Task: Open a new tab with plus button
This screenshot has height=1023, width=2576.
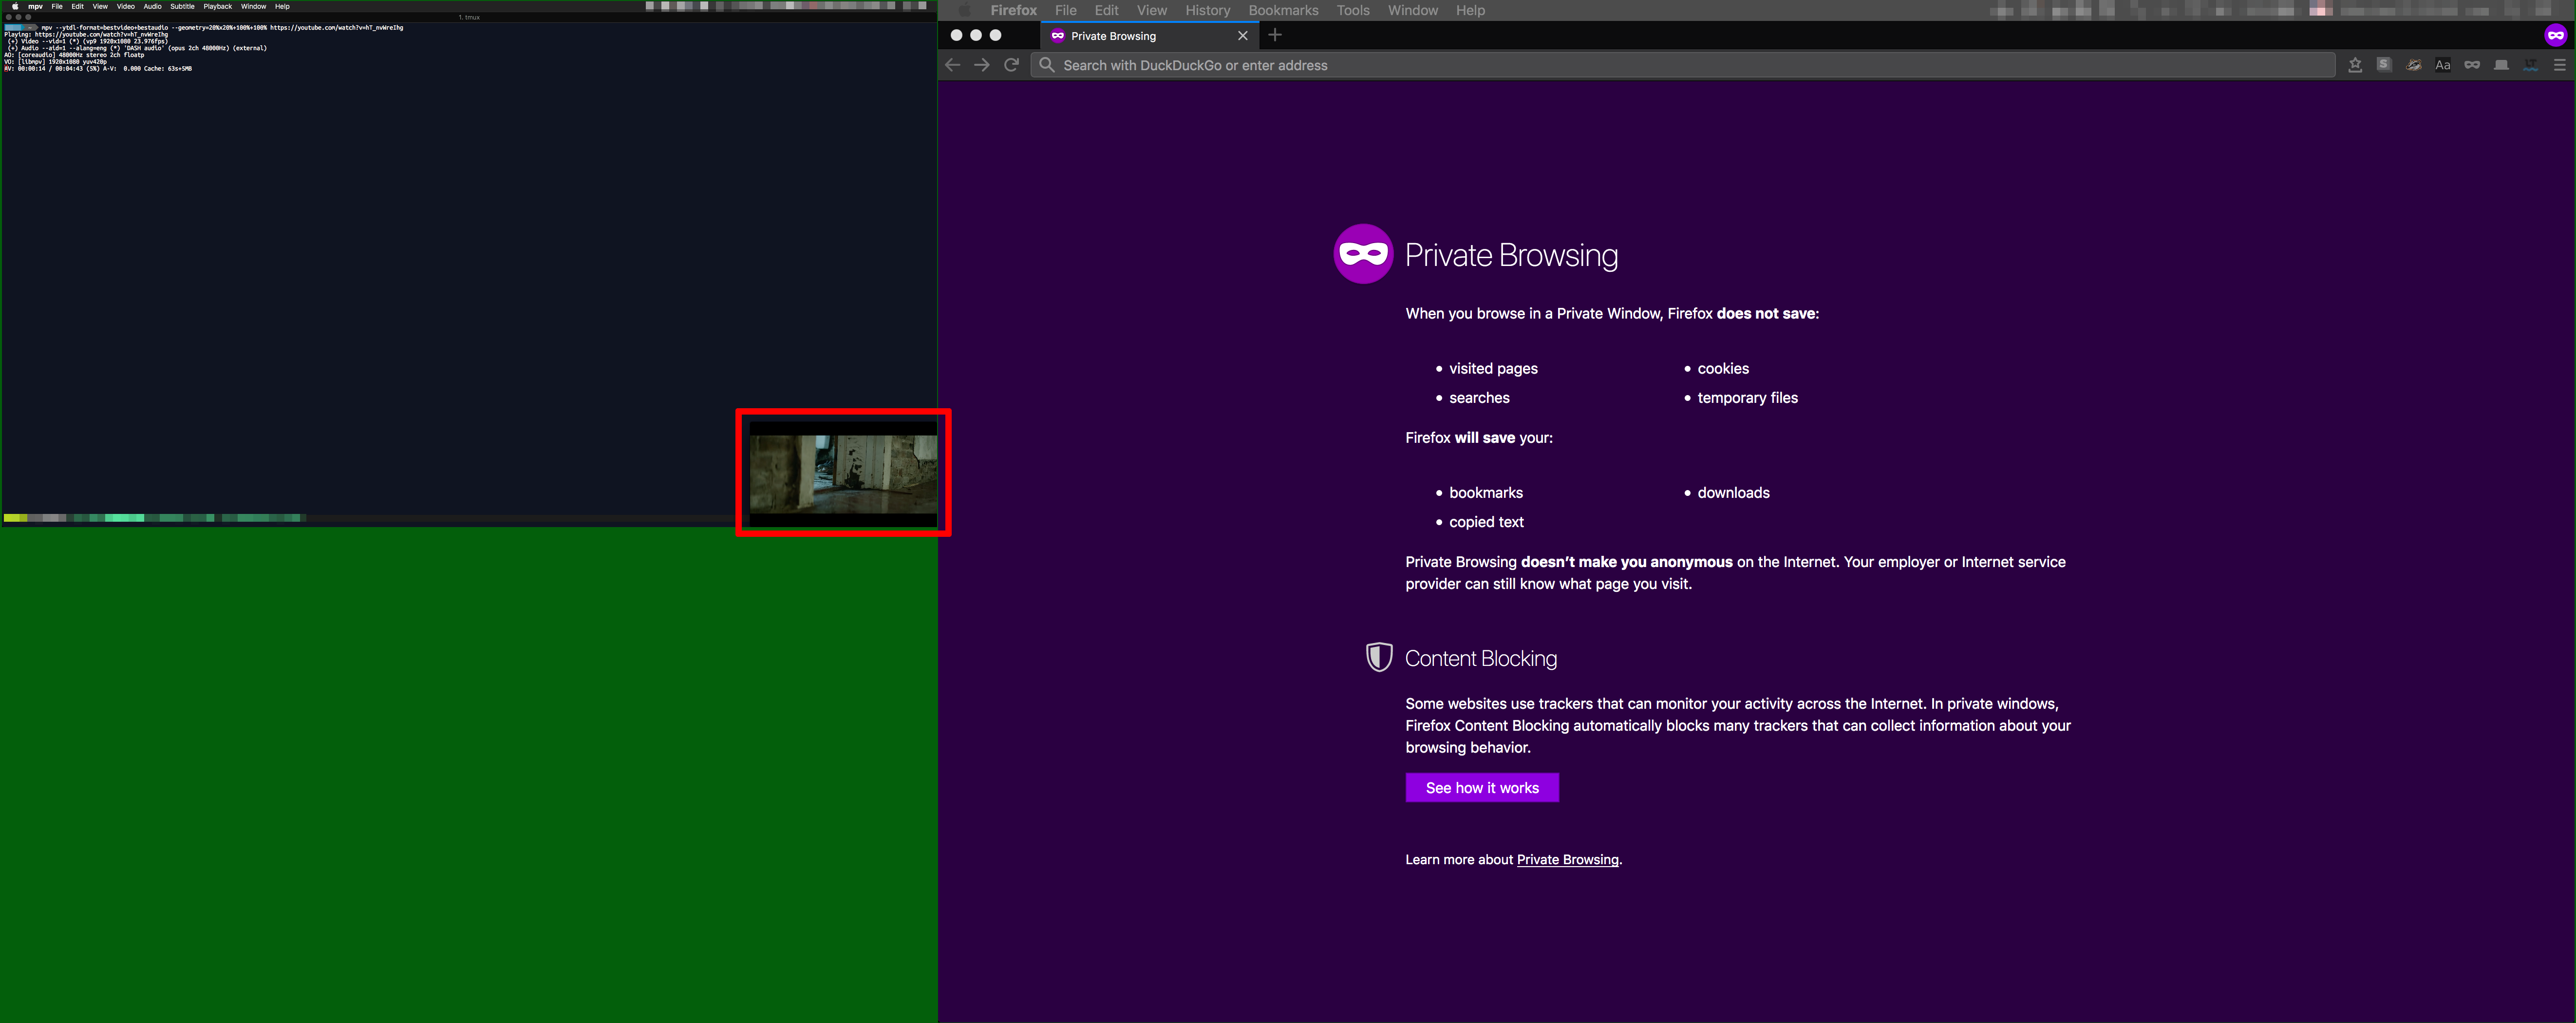Action: pyautogui.click(x=1274, y=35)
